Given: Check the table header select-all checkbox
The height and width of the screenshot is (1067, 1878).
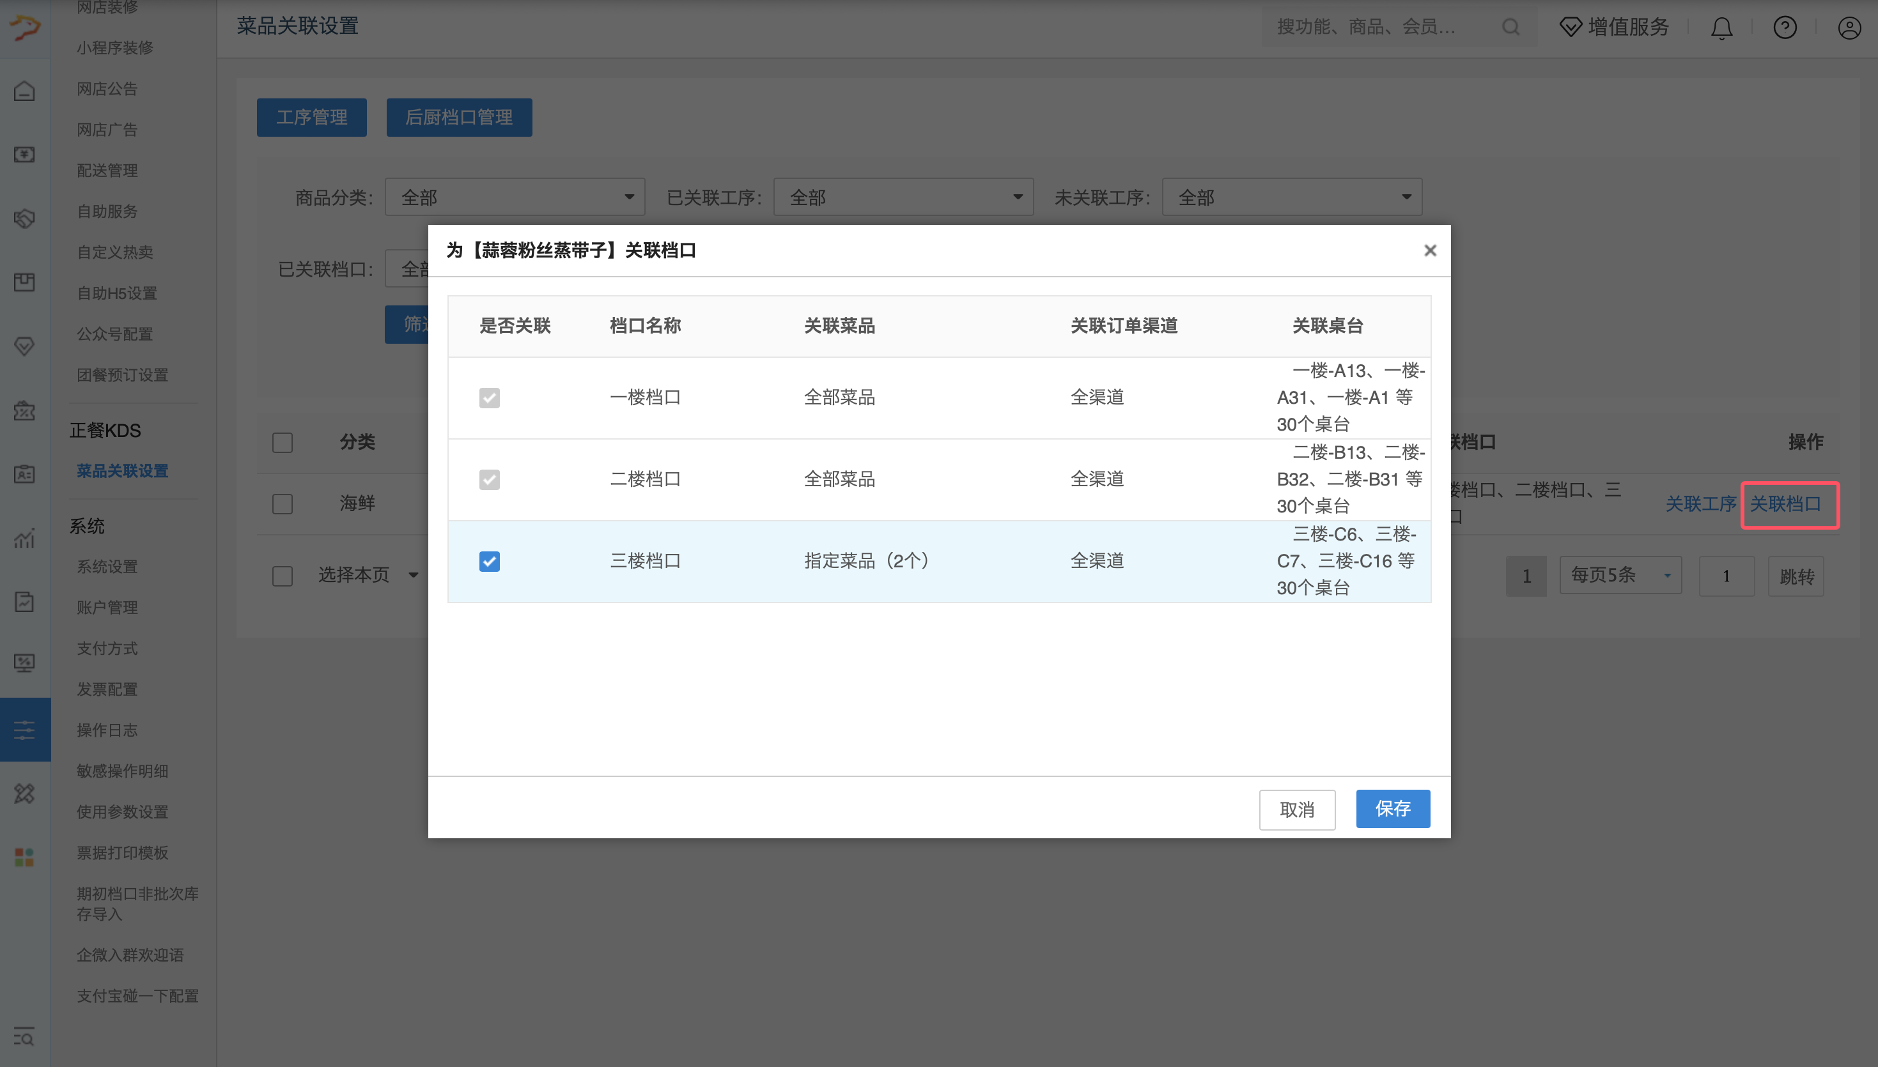Looking at the screenshot, I should (x=283, y=443).
